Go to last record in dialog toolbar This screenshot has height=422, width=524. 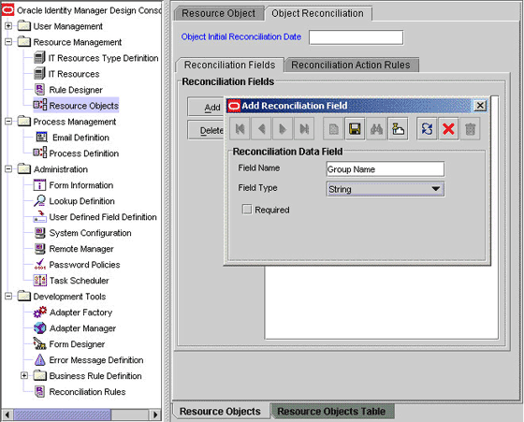pyautogui.click(x=304, y=128)
